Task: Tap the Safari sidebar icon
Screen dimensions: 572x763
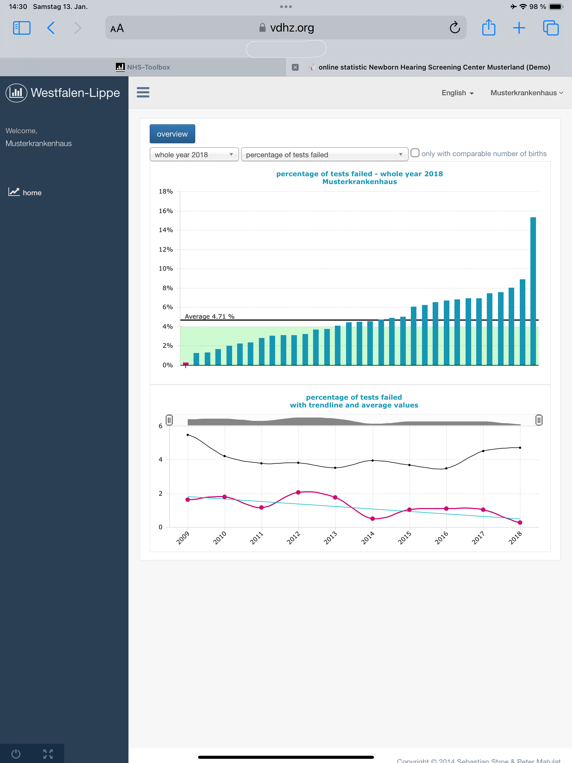Action: coord(22,28)
